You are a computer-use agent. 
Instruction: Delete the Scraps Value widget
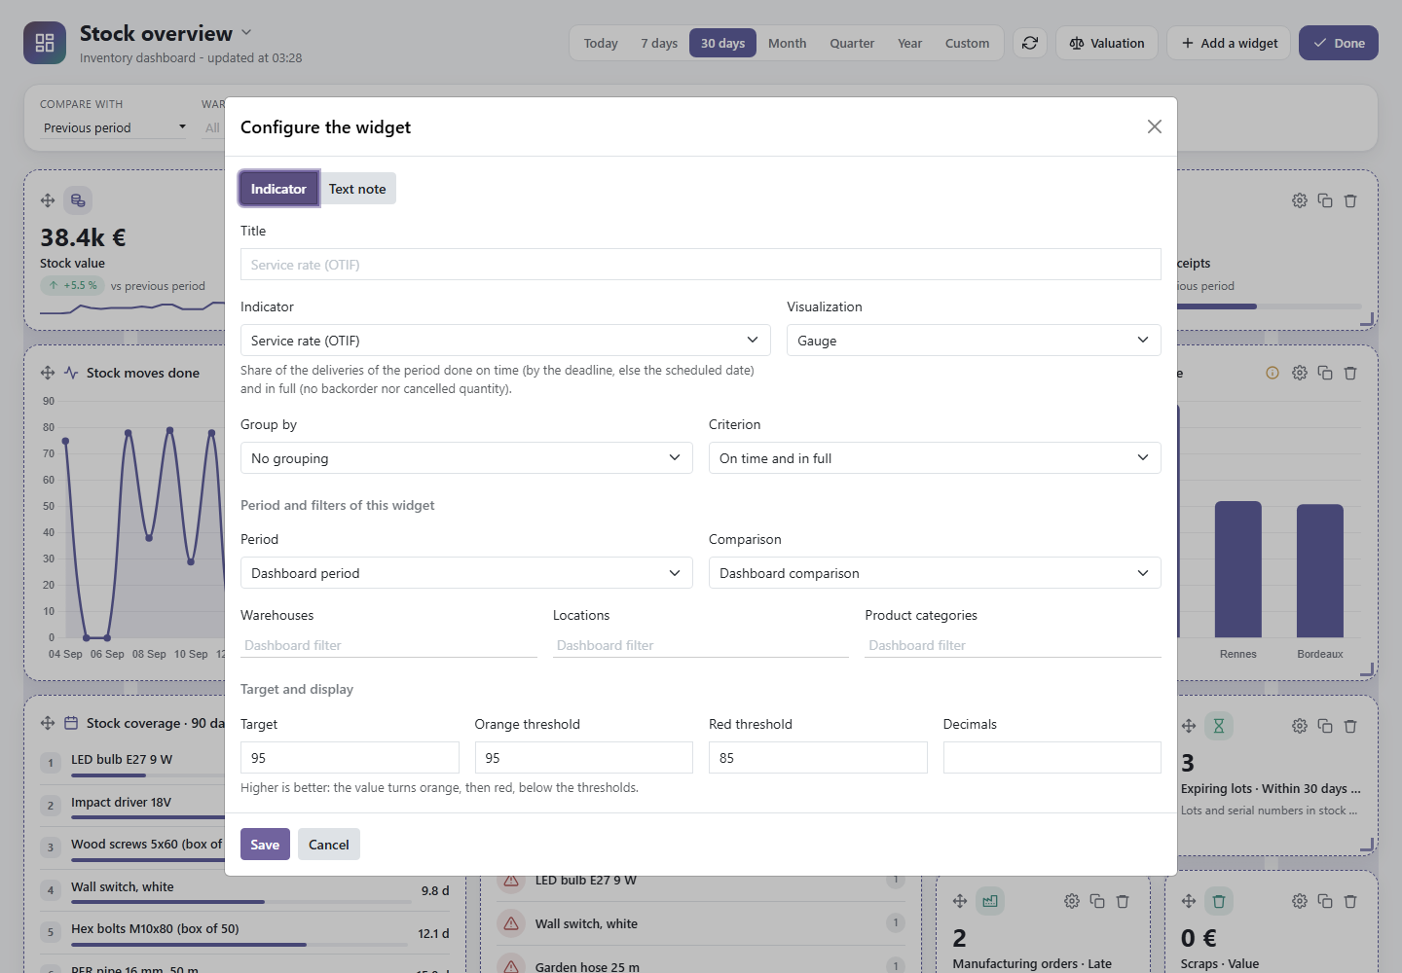pyautogui.click(x=1350, y=901)
